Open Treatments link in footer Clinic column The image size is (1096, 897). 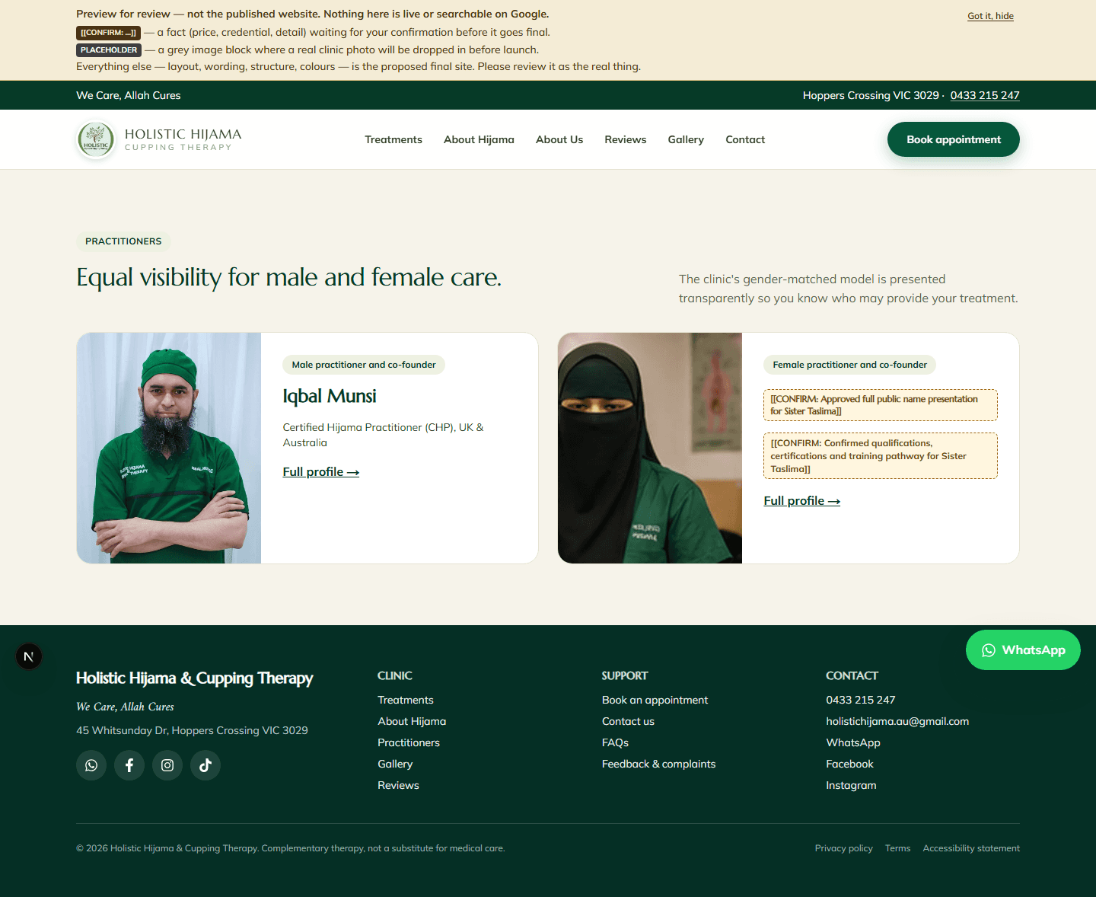[x=406, y=700]
